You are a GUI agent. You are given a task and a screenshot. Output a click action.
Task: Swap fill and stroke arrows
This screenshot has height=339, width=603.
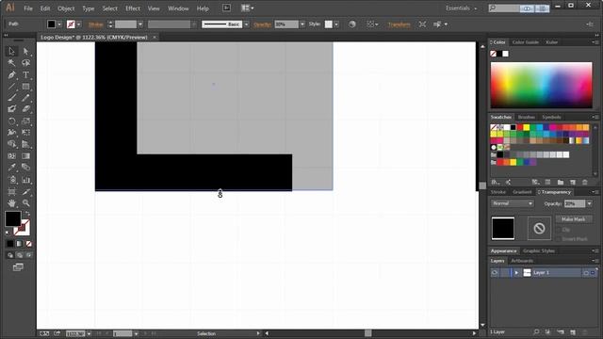point(27,214)
